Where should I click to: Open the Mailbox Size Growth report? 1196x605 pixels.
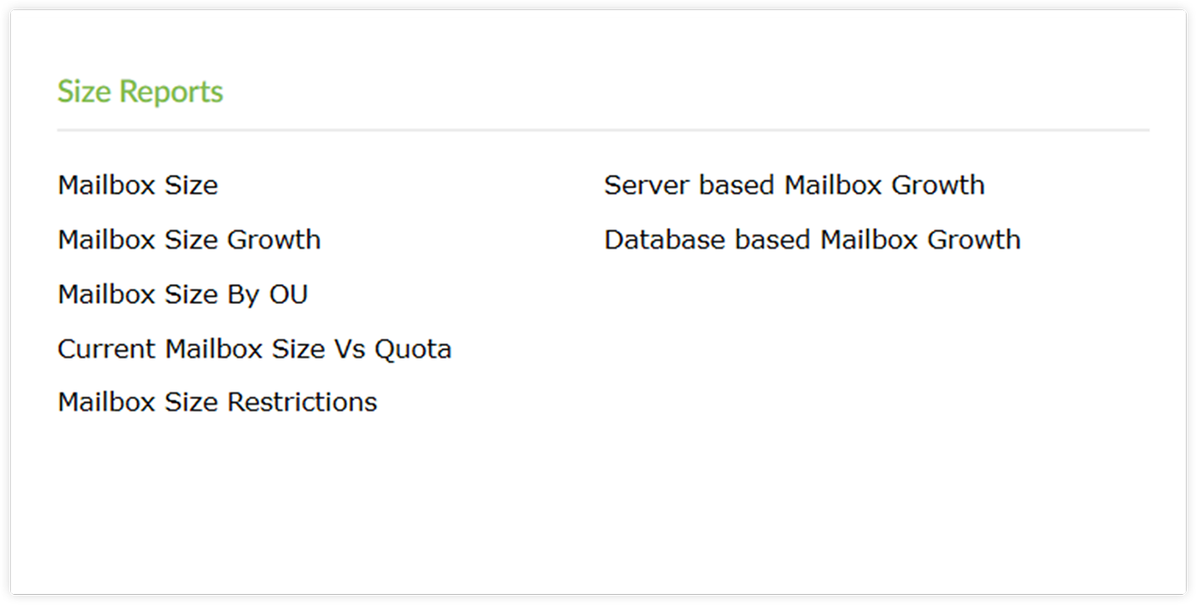[189, 240]
